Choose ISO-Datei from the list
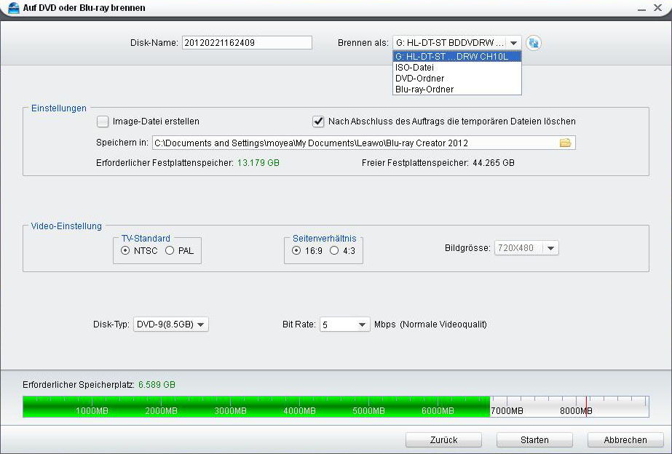 456,67
